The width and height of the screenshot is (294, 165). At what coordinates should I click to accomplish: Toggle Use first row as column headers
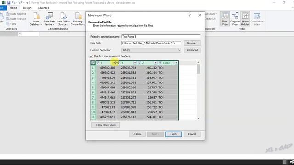tap(92, 56)
